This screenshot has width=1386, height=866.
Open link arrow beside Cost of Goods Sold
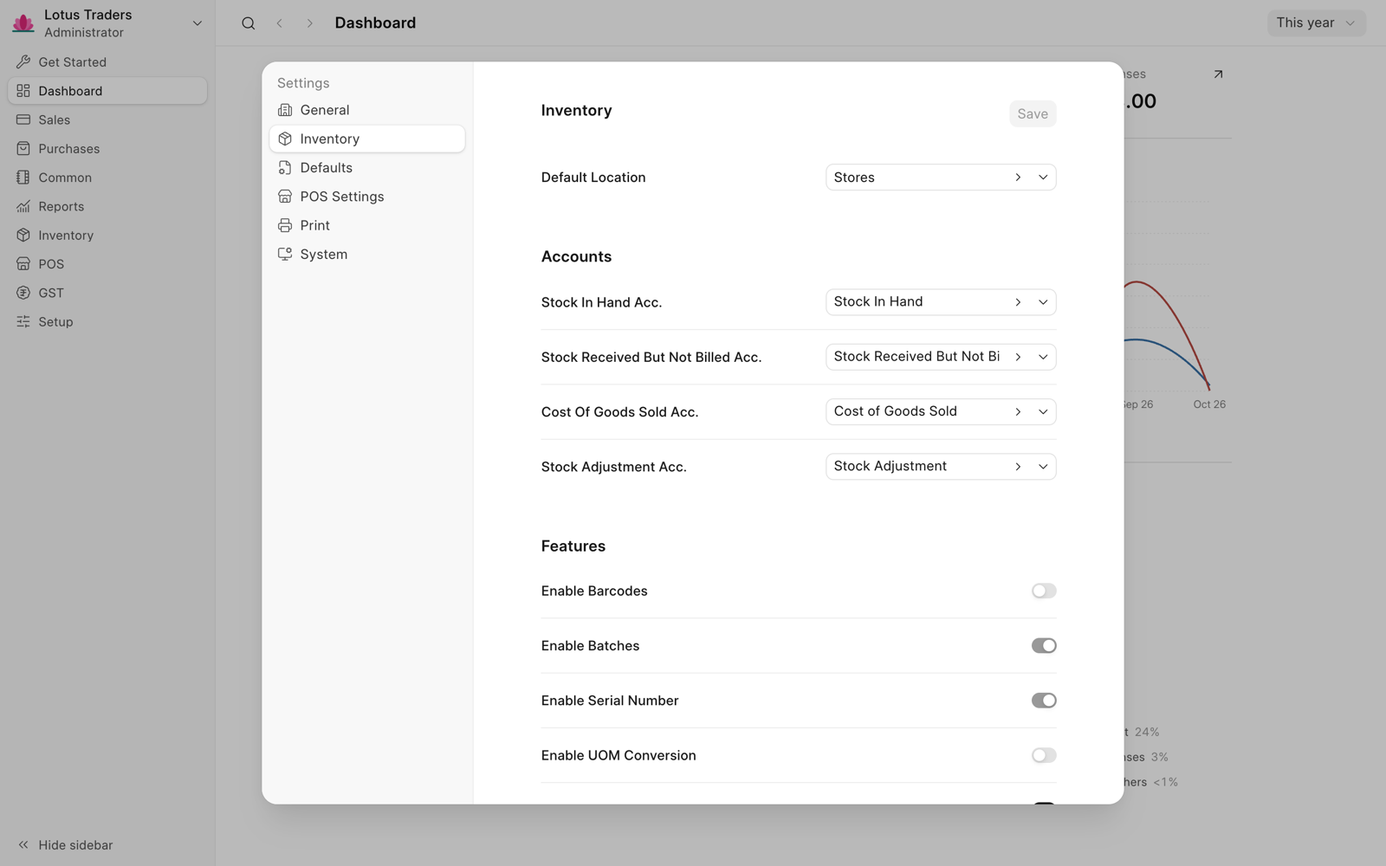[x=1018, y=412]
